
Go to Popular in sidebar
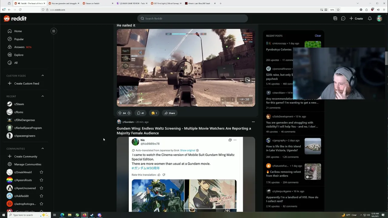pyautogui.click(x=19, y=39)
